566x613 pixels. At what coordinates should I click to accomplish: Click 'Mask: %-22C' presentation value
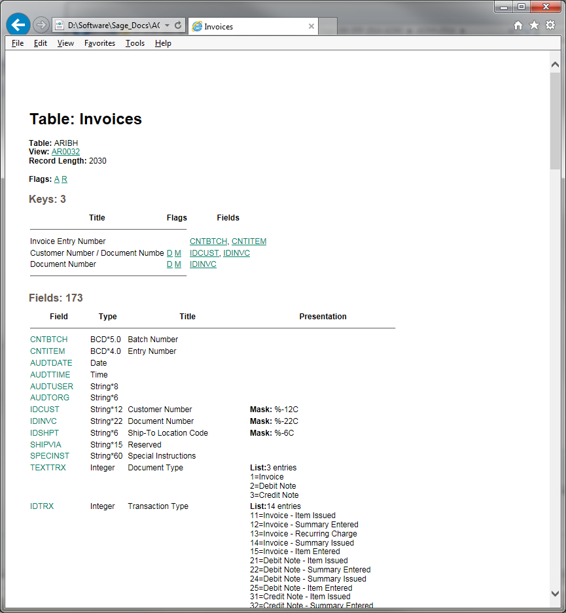274,421
